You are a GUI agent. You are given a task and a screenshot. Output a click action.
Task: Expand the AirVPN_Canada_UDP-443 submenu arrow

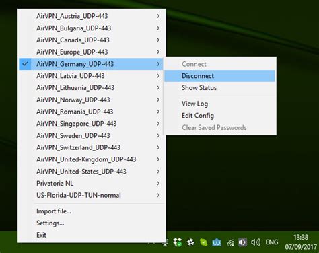pyautogui.click(x=158, y=40)
